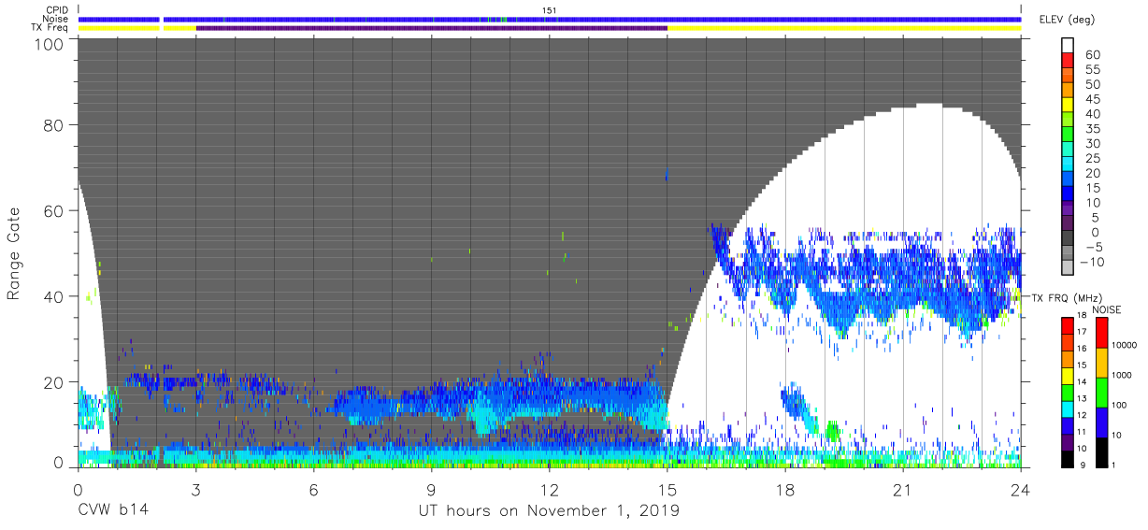Click x-axis hour label 15
This screenshot has width=1148, height=530.
point(667,489)
